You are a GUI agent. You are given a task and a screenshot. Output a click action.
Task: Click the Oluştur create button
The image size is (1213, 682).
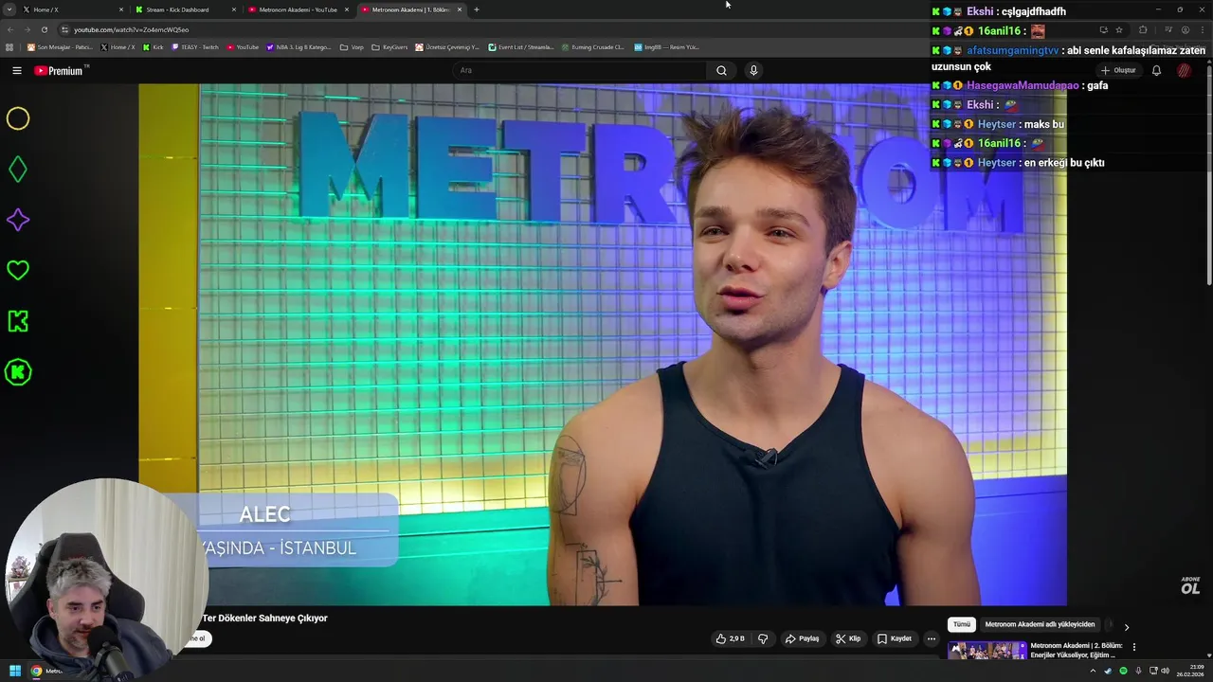(1118, 70)
